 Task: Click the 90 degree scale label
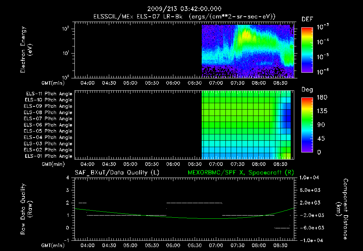coord(321,125)
